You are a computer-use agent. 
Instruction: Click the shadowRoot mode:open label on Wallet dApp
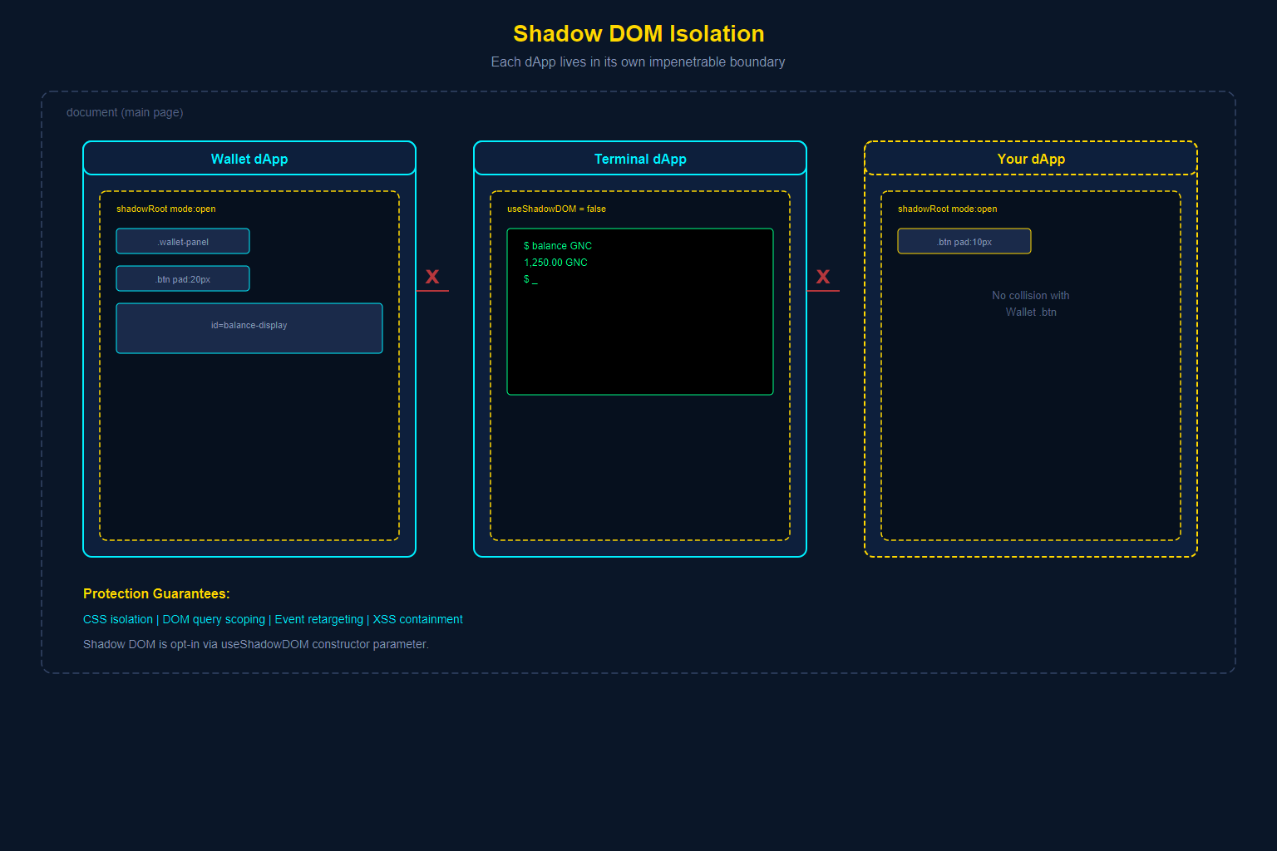coord(166,209)
